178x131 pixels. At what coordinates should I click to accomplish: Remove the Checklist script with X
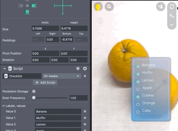tap(85, 76)
